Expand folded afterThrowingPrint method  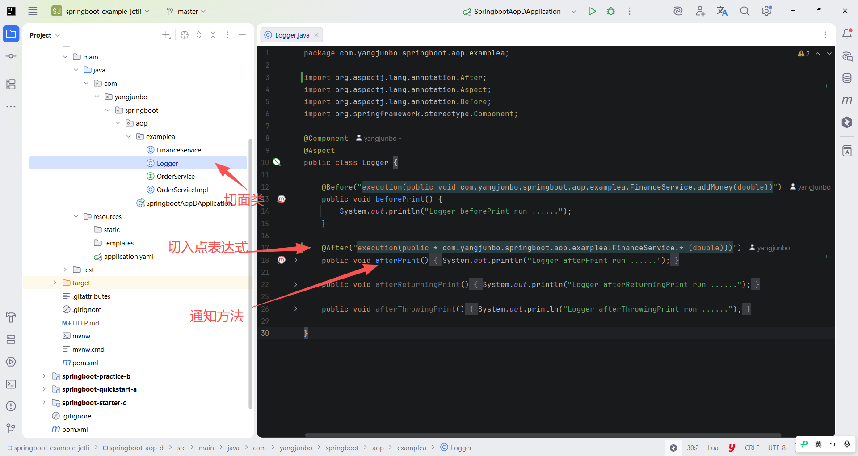[296, 309]
